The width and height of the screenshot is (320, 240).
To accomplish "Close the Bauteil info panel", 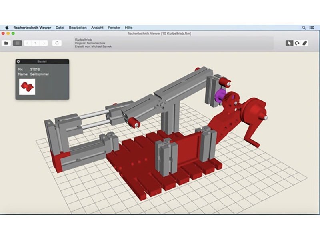I will click(18, 62).
